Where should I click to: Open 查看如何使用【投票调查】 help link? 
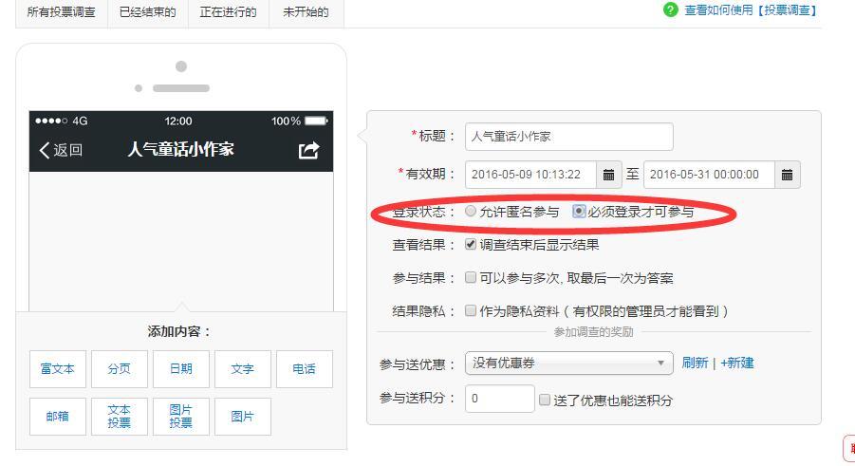click(751, 10)
